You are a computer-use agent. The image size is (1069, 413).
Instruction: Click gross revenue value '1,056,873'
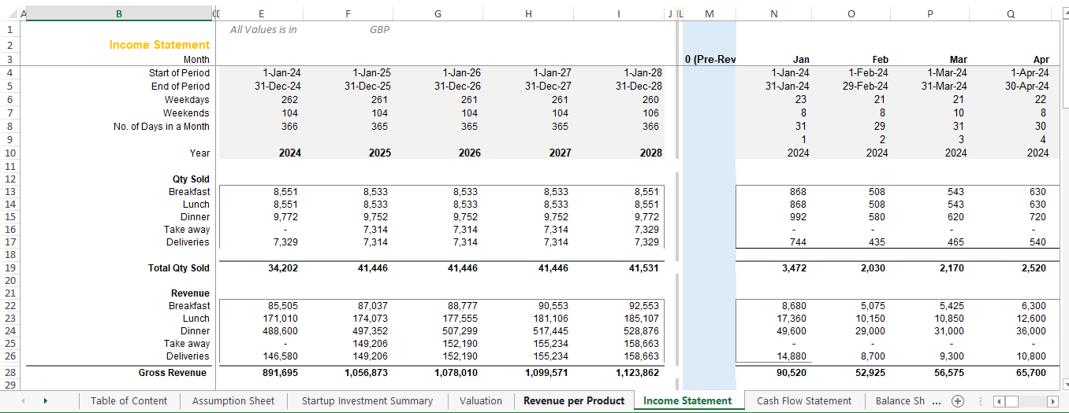[367, 373]
